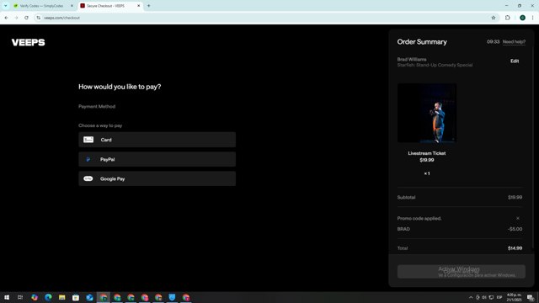Choose Card as payment method

(x=157, y=140)
